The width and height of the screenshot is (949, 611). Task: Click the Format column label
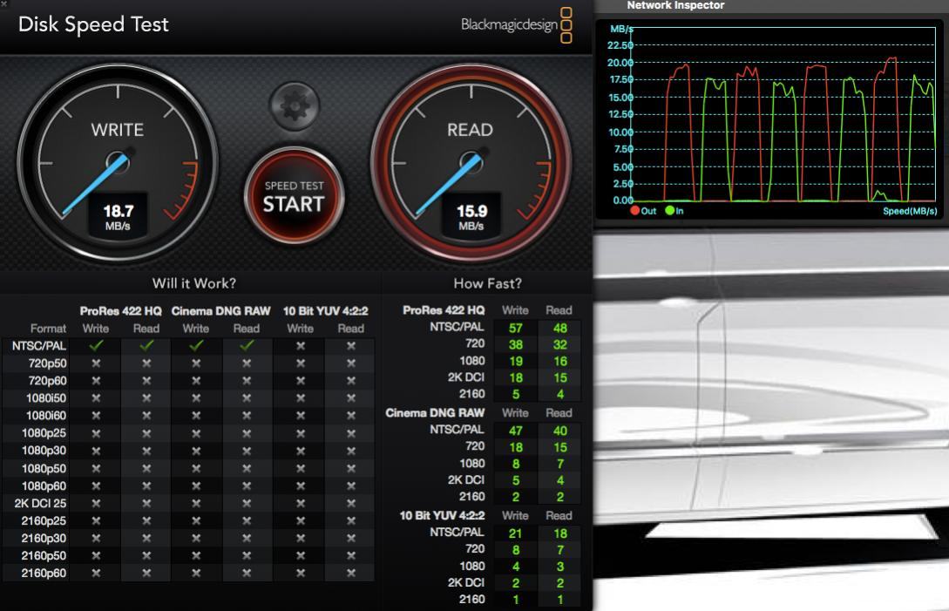pos(49,329)
